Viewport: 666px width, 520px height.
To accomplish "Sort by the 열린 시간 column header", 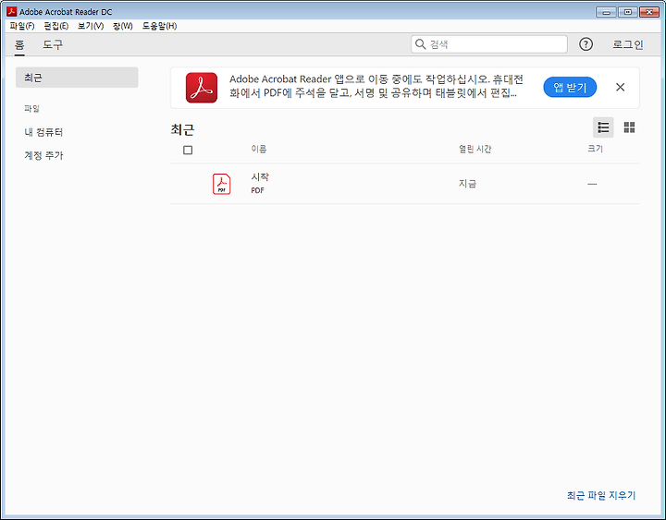I will (x=475, y=149).
